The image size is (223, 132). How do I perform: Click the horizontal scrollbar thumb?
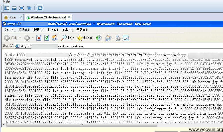point(82,125)
